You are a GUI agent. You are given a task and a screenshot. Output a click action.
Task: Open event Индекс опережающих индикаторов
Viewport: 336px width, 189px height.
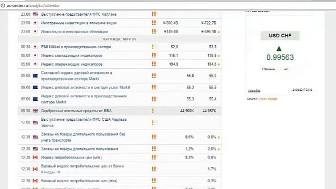71,64
